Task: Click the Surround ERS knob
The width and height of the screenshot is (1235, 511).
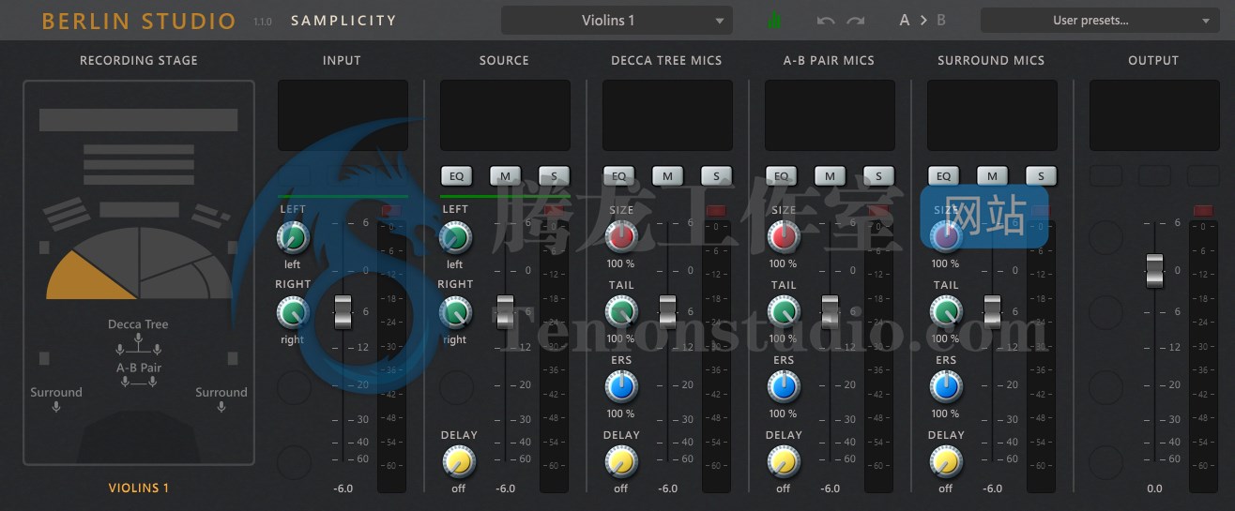Action: (x=946, y=386)
